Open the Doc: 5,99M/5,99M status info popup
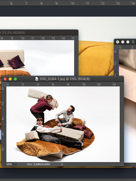 [39, 164]
